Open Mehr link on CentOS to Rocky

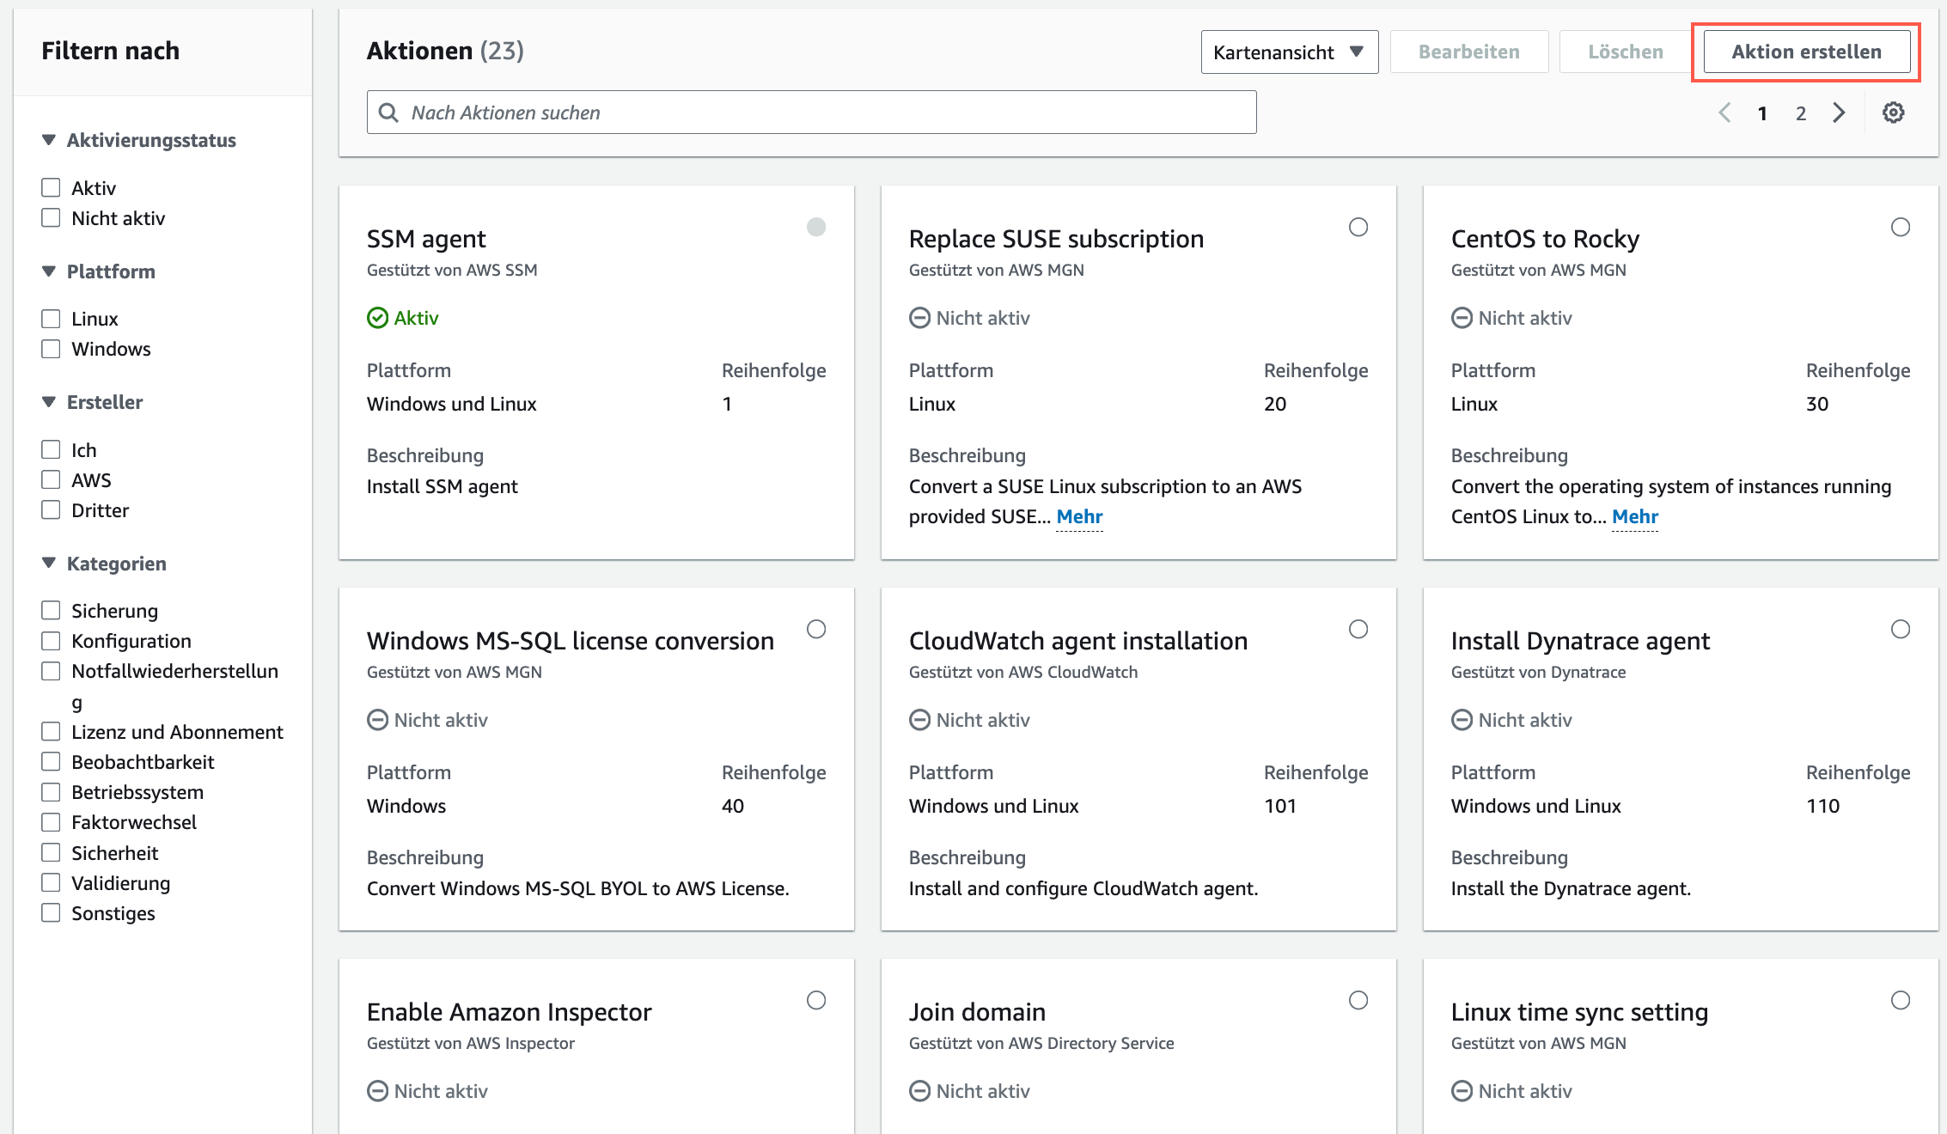pos(1634,516)
